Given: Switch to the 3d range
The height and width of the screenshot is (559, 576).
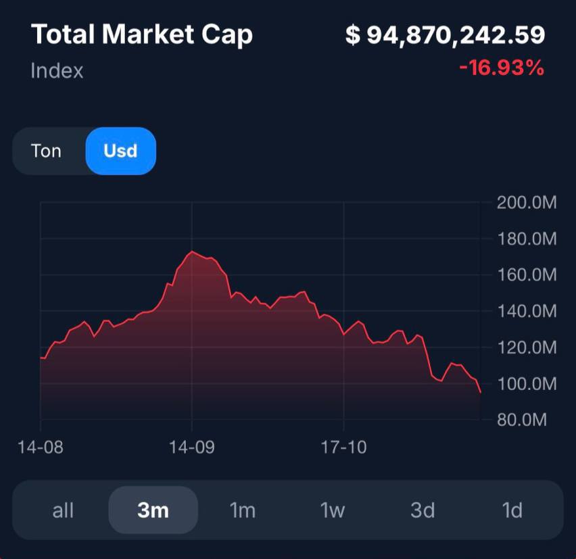Looking at the screenshot, I should (x=423, y=510).
